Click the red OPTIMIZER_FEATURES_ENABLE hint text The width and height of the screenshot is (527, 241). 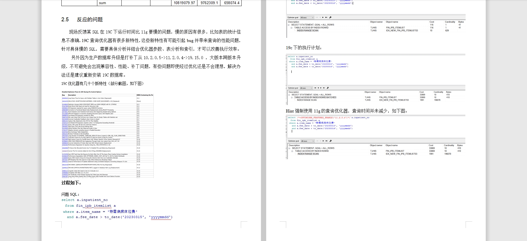(324, 117)
